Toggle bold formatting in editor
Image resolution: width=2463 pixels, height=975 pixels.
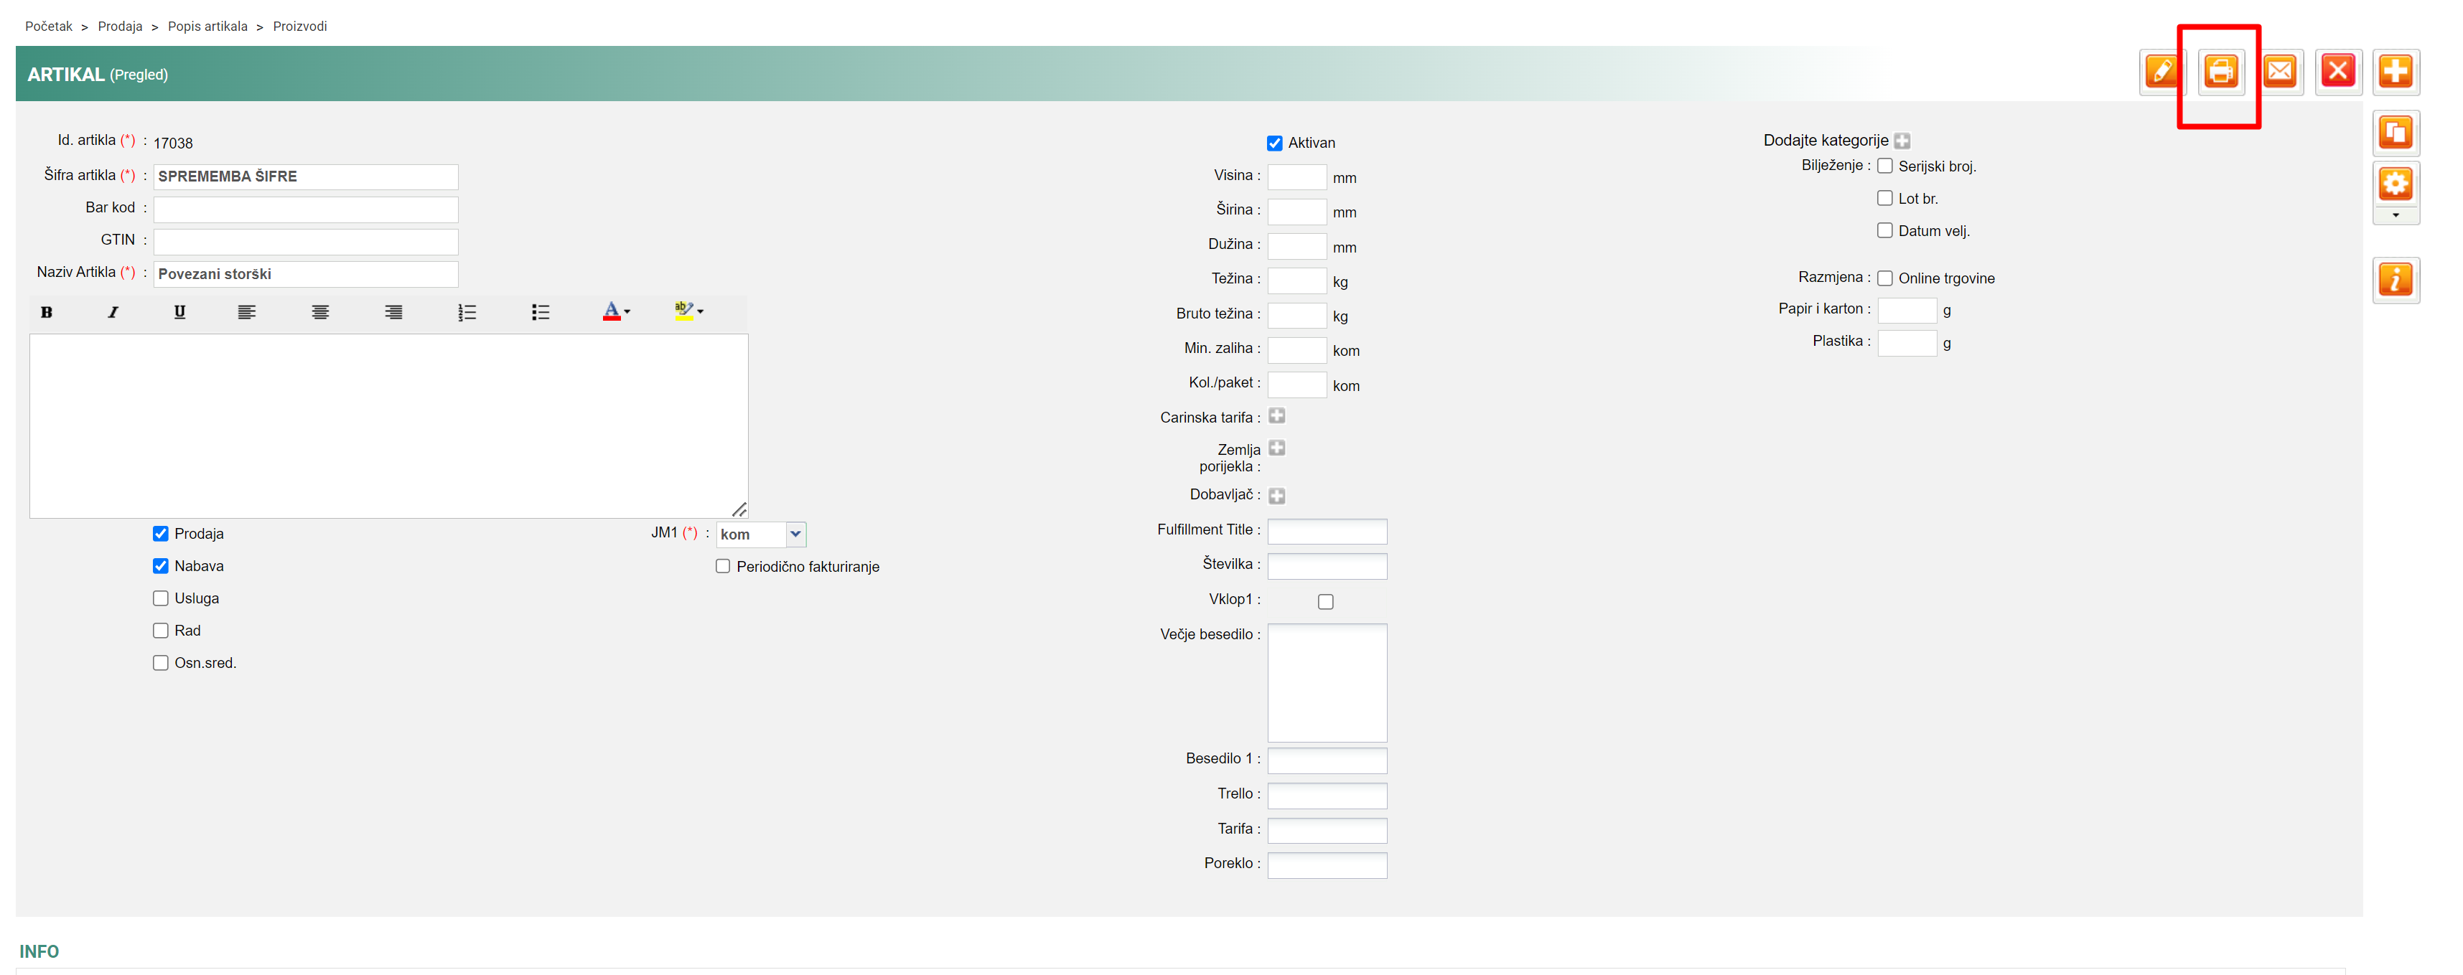click(46, 313)
